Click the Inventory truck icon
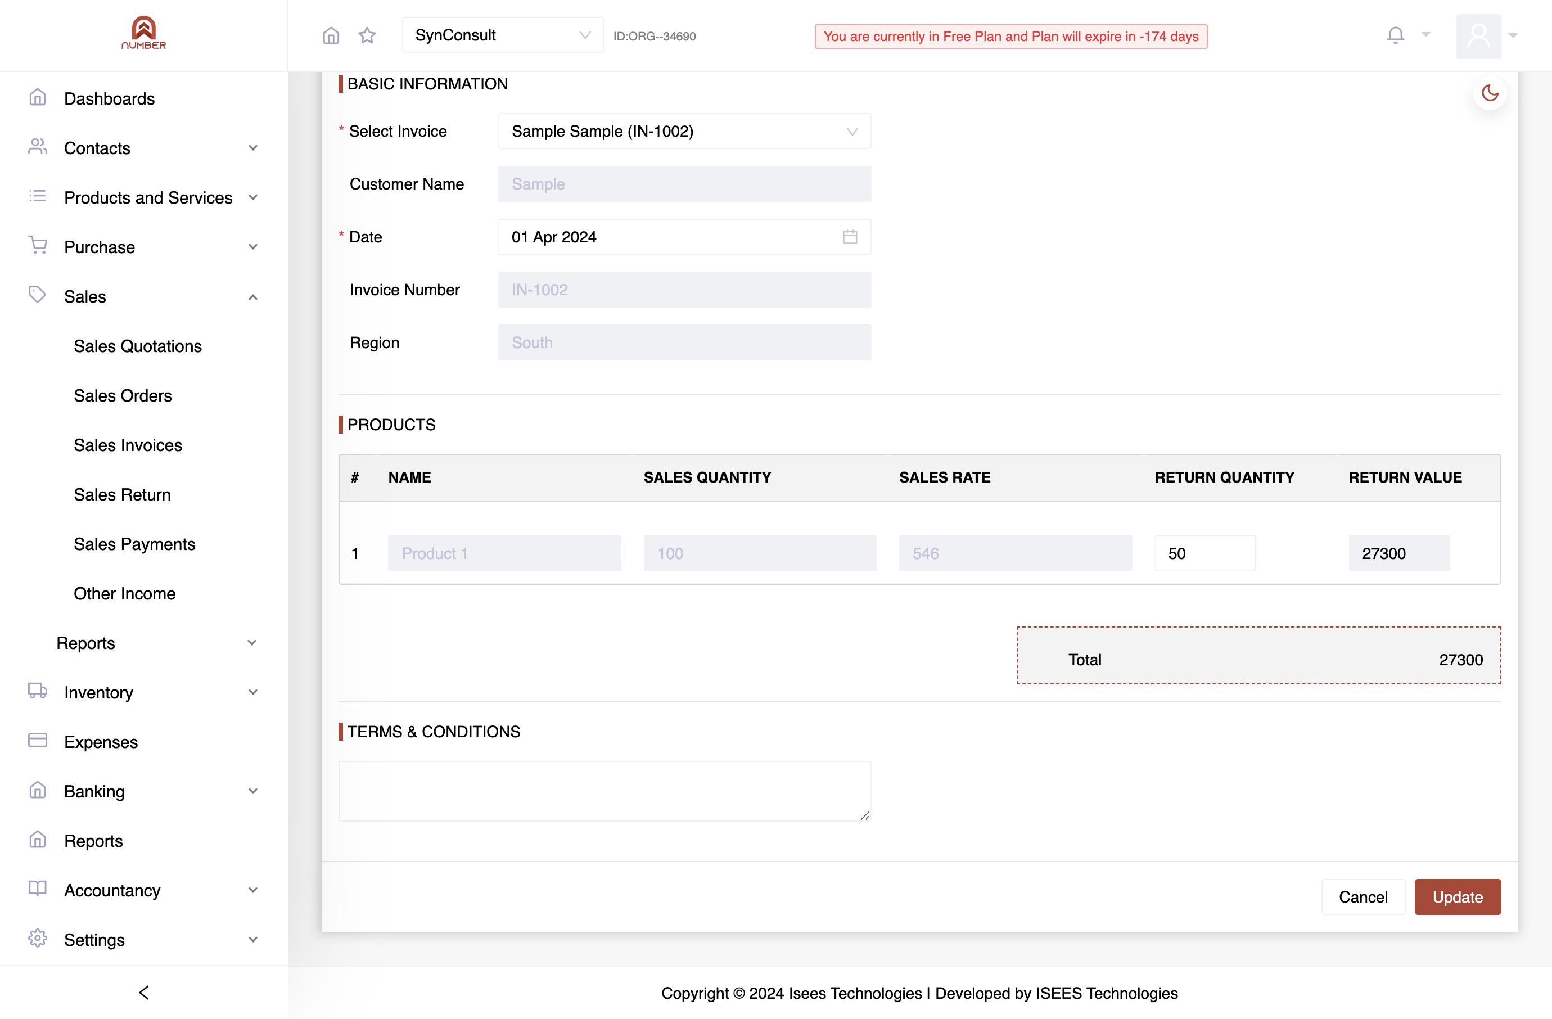This screenshot has height=1019, width=1552. (x=38, y=691)
